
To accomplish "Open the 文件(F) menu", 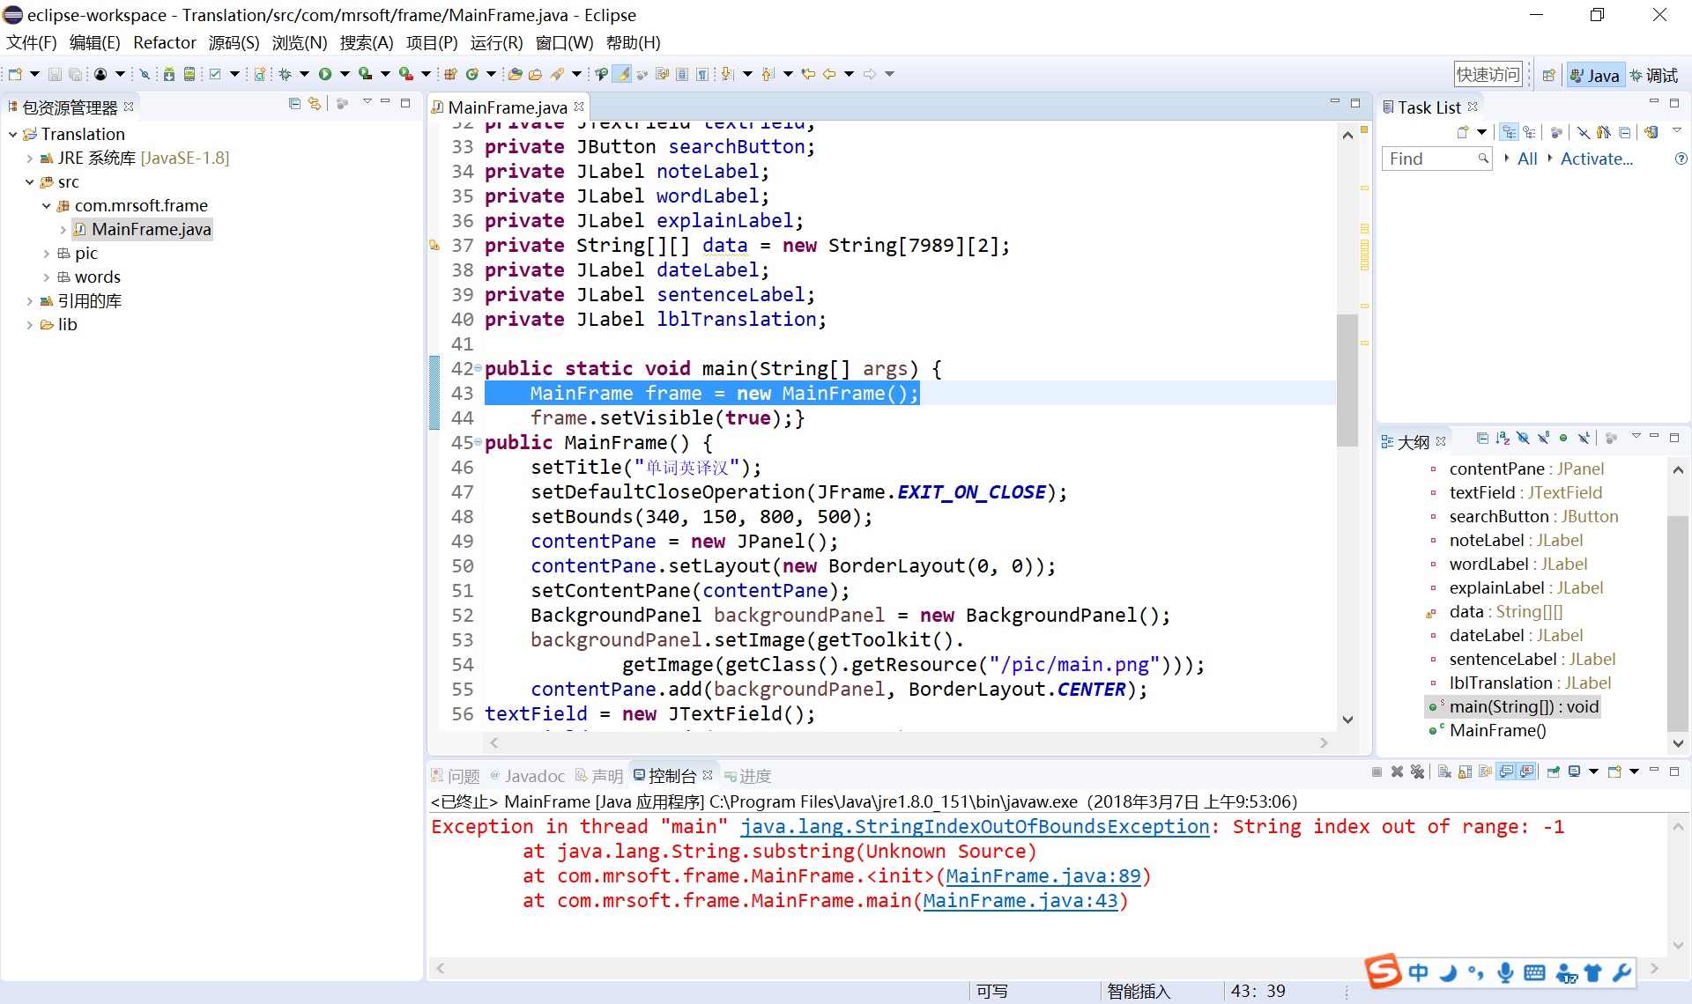I will click(x=32, y=42).
